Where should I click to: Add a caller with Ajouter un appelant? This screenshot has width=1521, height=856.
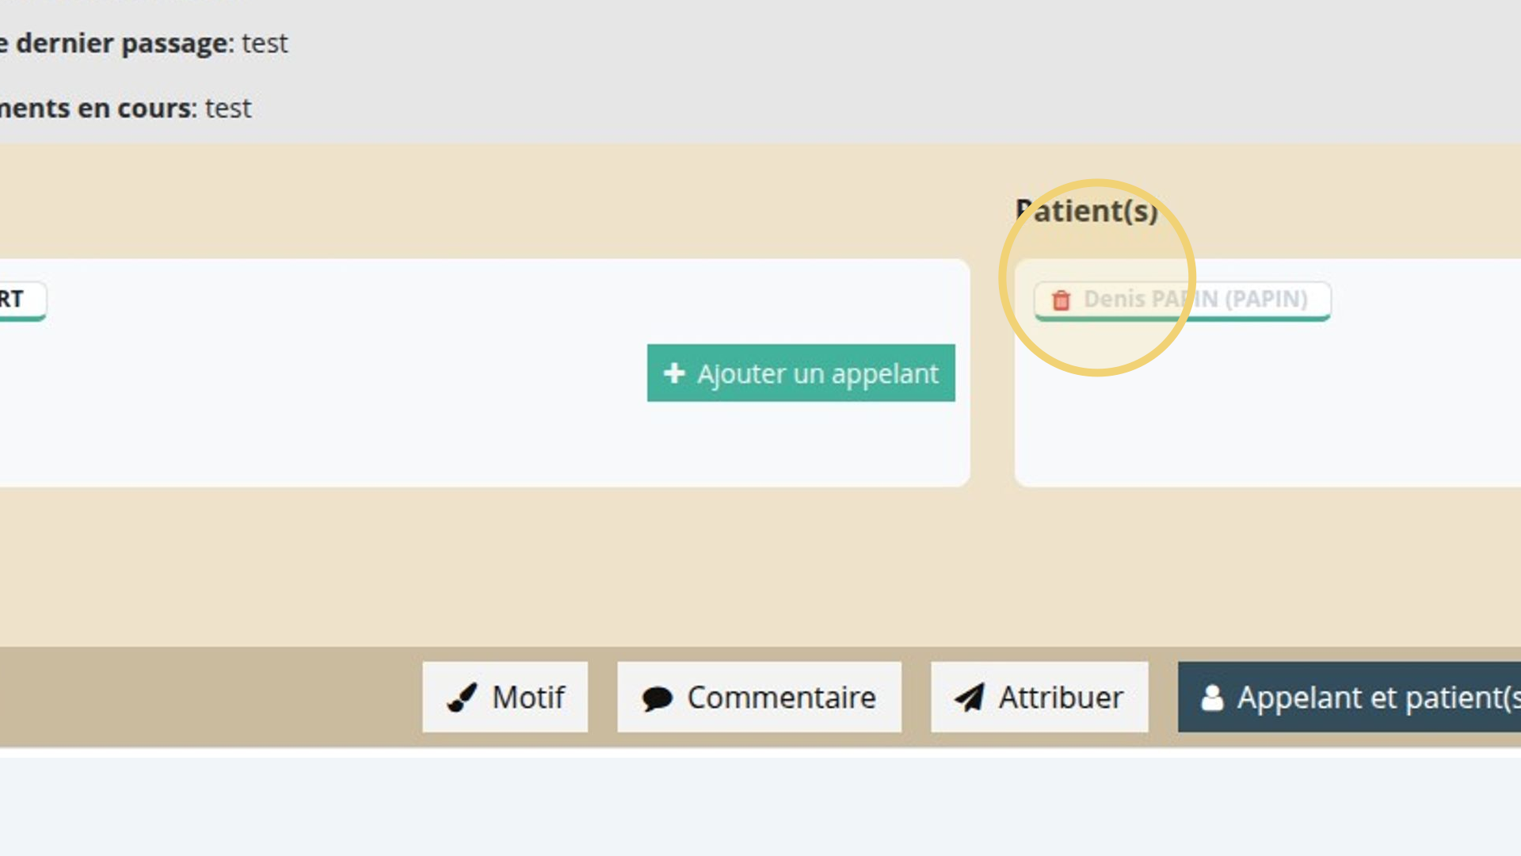(801, 373)
